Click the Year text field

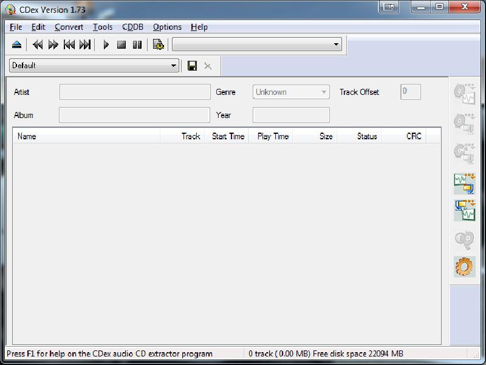(x=291, y=115)
